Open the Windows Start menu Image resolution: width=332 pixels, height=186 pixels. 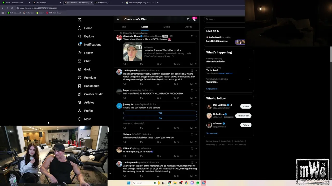tap(129, 183)
